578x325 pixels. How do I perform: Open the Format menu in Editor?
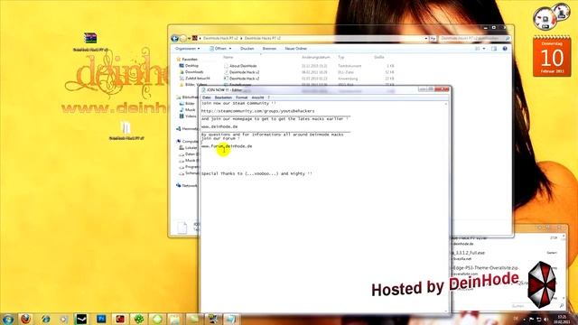[241, 97]
